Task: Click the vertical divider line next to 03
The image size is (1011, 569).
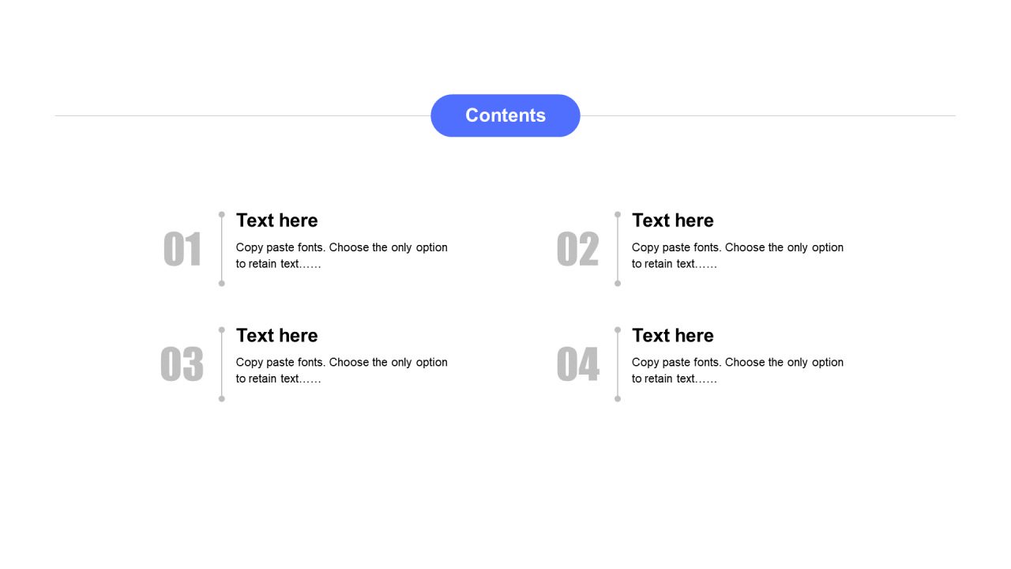Action: point(221,364)
